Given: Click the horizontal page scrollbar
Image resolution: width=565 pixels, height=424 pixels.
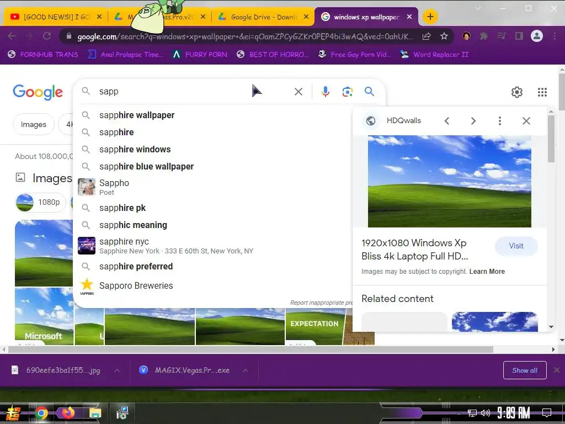Looking at the screenshot, I should pyautogui.click(x=250, y=349).
